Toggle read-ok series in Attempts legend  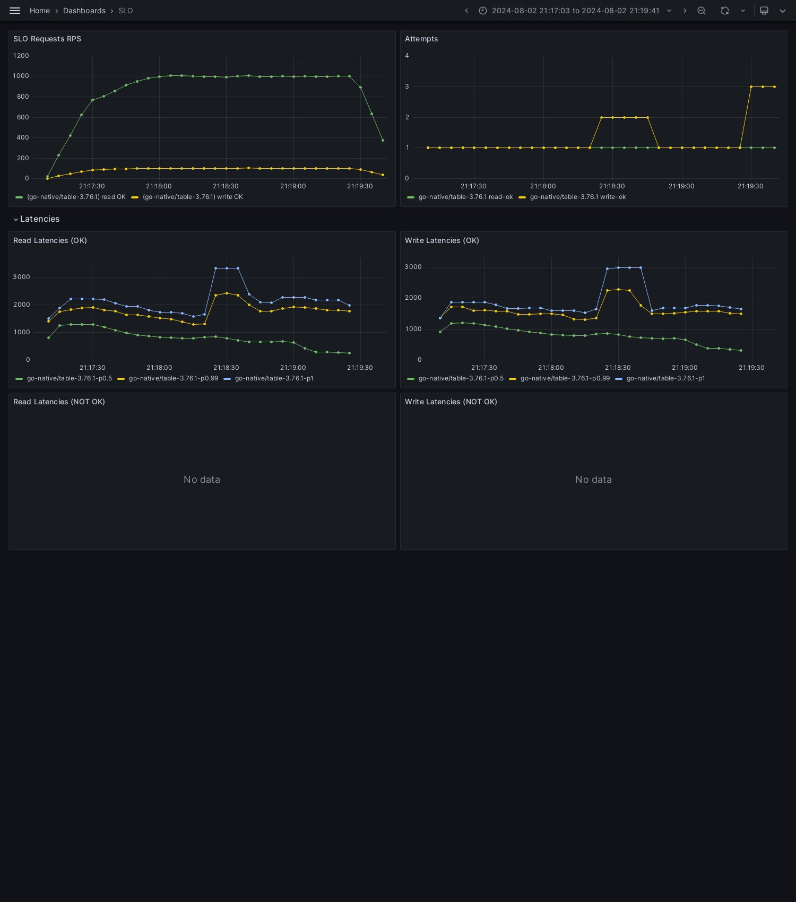pos(466,197)
